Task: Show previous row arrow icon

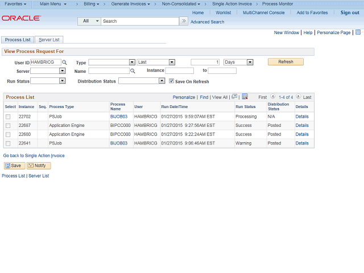Action: tap(273, 96)
